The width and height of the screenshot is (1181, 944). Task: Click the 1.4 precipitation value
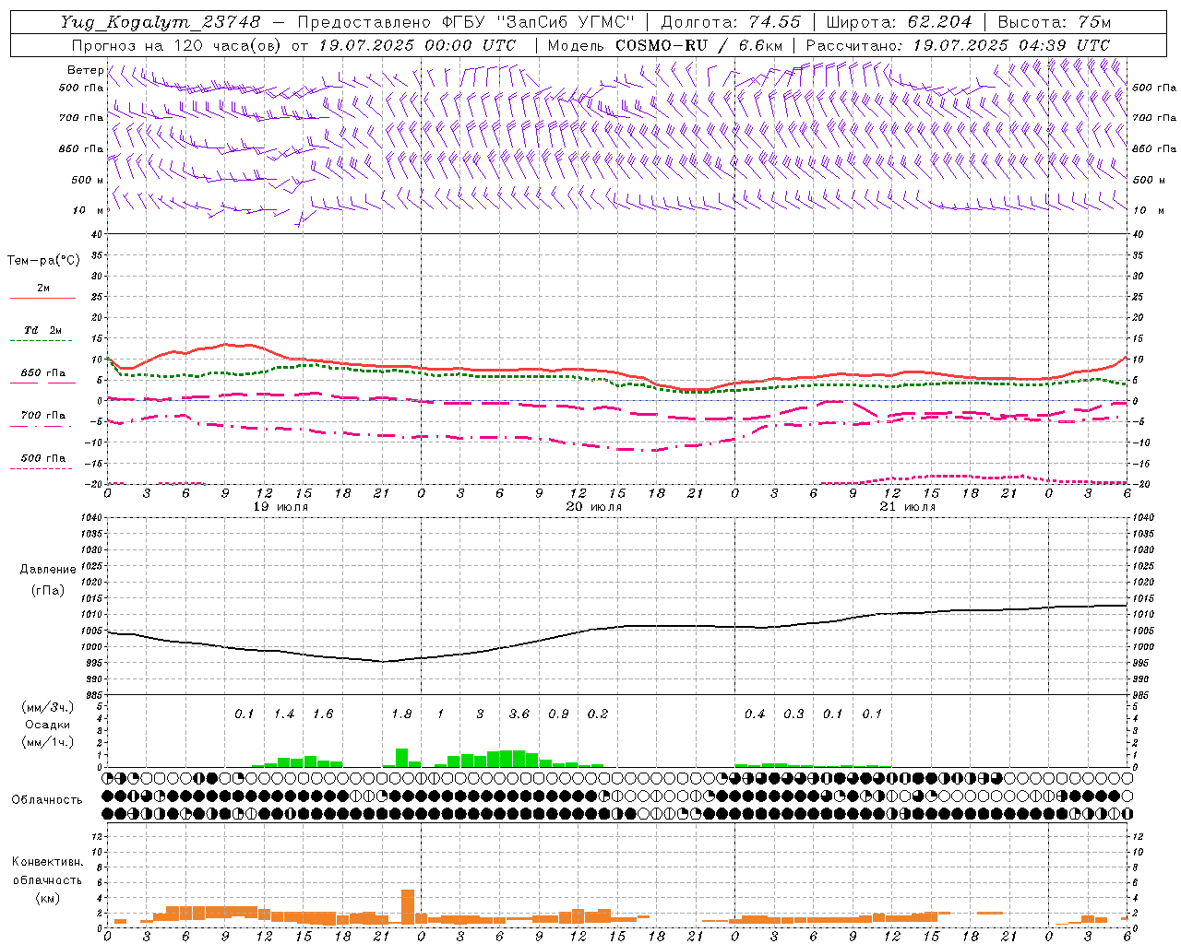[x=284, y=714]
